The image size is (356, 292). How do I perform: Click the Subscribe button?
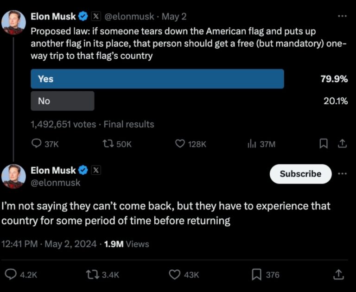pyautogui.click(x=300, y=174)
